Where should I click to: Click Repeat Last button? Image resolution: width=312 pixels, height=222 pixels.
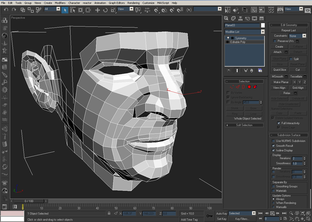point(289,30)
